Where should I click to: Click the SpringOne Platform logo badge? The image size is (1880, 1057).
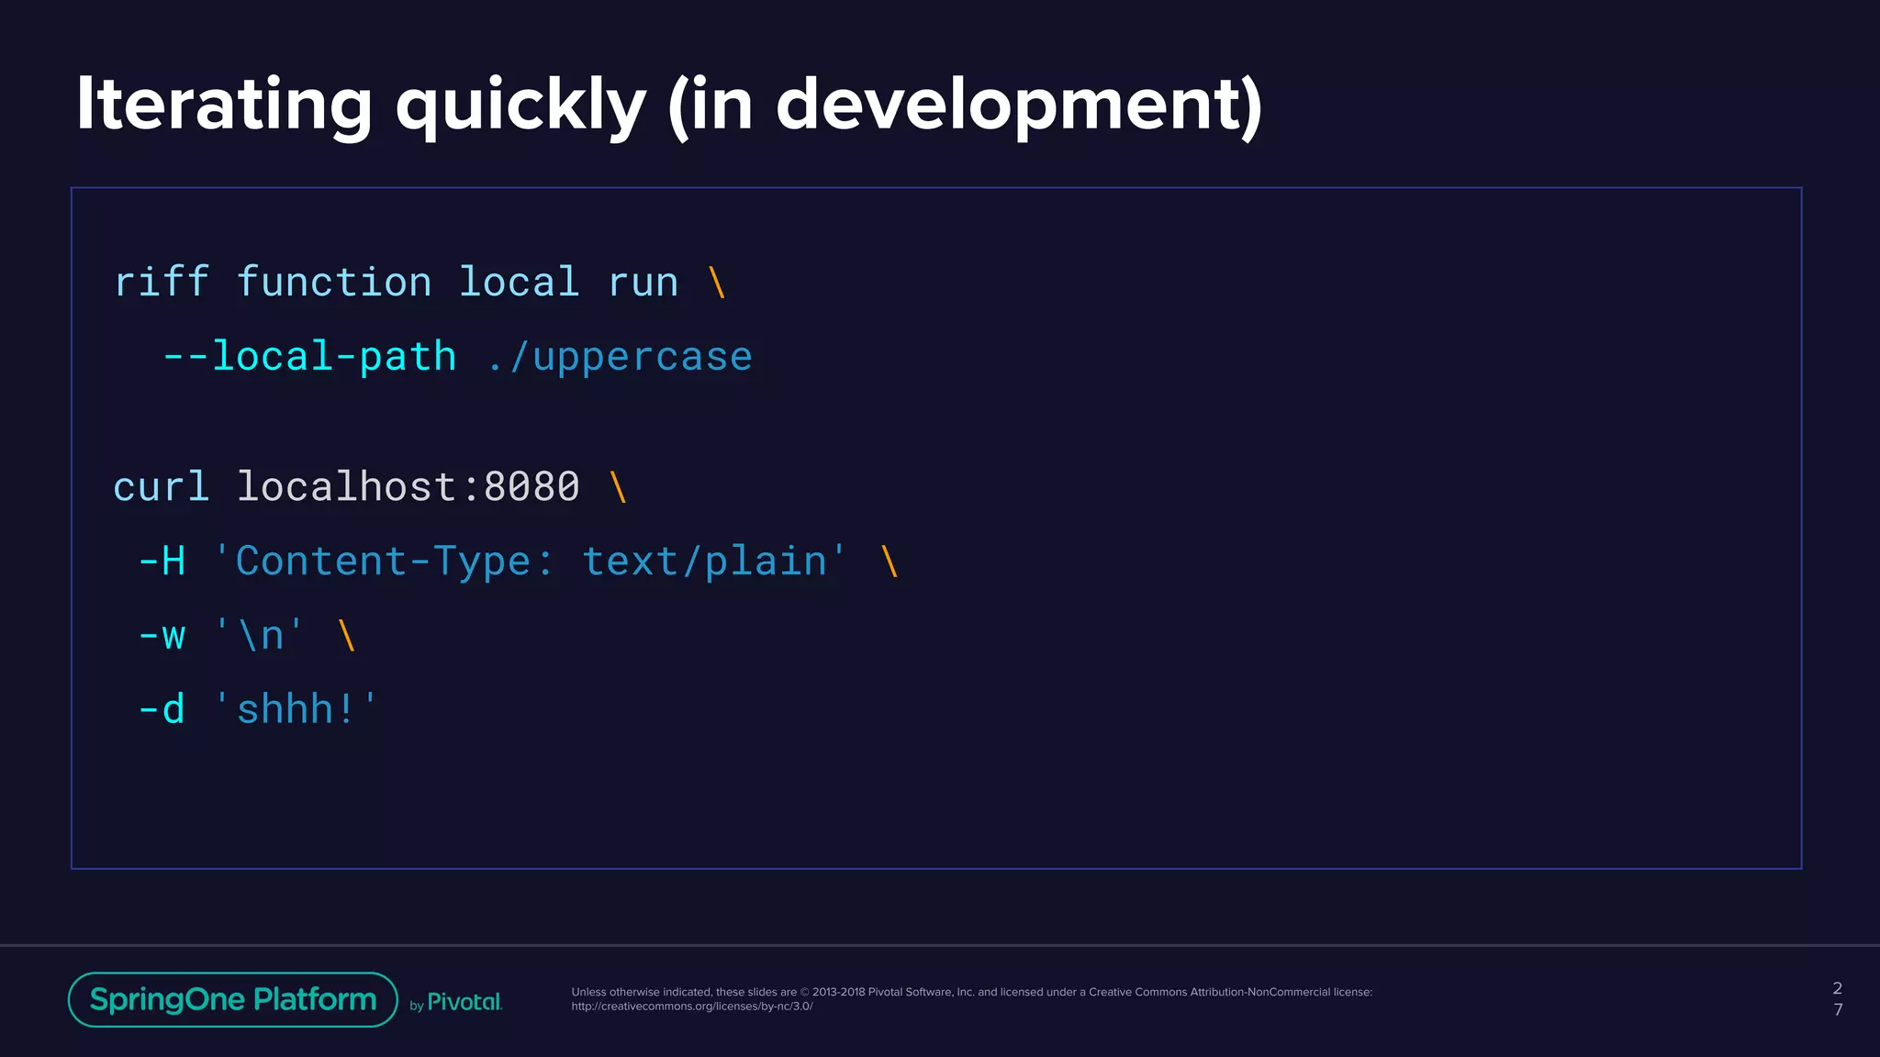(x=233, y=999)
